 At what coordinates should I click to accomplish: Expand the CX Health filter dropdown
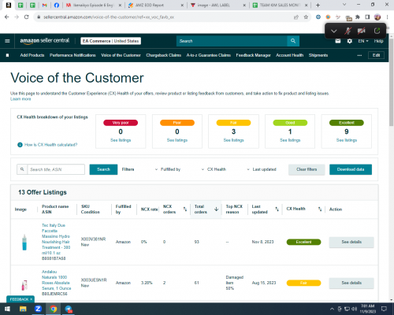click(214, 169)
